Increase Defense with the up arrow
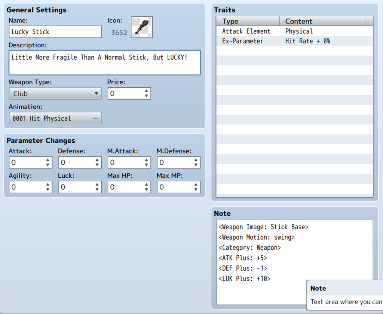This screenshot has width=383, height=314. [x=97, y=160]
